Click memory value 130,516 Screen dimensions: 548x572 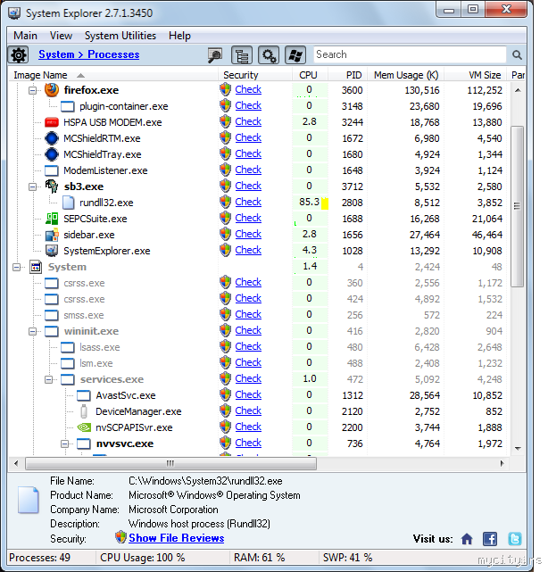click(x=422, y=90)
